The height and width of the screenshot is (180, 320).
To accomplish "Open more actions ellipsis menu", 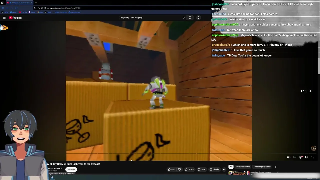I will pos(224,169).
